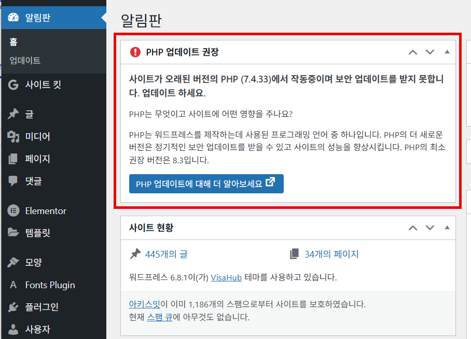Click the 글 pushpin icon in sidebar
Image resolution: width=471 pixels, height=339 pixels.
(x=13, y=114)
